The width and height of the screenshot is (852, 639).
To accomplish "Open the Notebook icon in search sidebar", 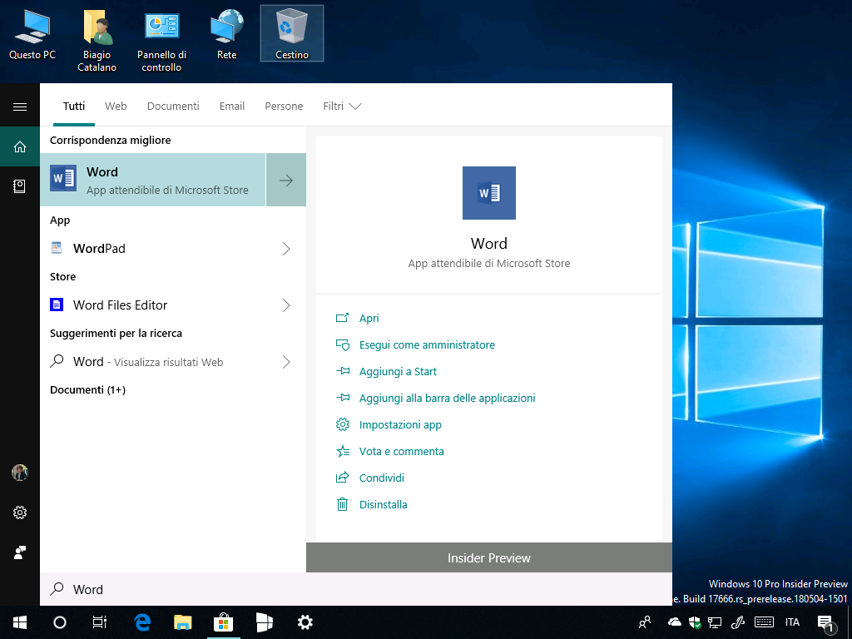I will [20, 186].
